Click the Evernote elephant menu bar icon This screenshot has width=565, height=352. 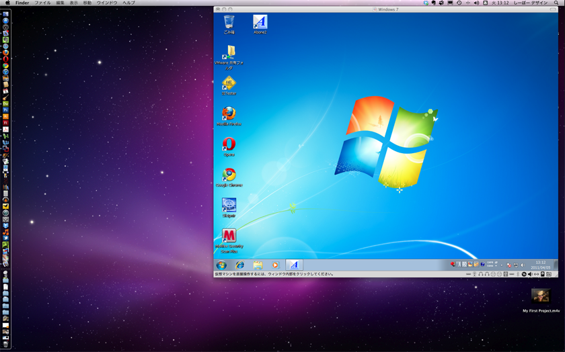(434, 3)
